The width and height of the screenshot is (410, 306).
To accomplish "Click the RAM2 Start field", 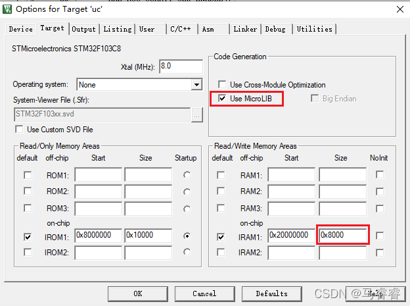I will click(291, 191).
